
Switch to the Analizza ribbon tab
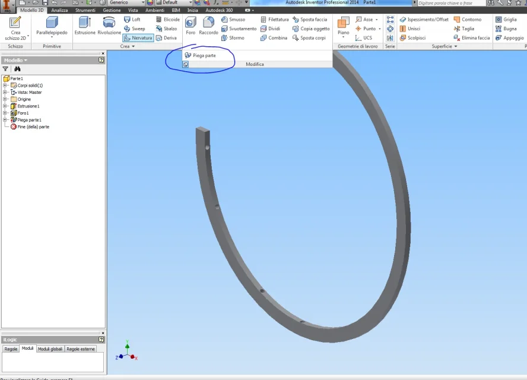coord(59,10)
